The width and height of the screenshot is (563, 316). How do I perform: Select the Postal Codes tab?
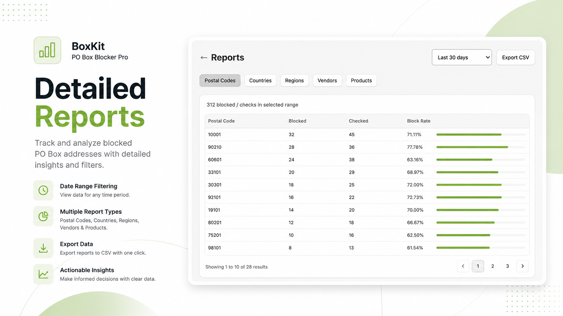220,80
